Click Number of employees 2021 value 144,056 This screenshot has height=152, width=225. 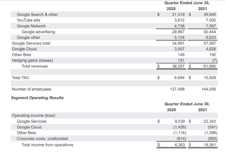pyautogui.click(x=209, y=89)
